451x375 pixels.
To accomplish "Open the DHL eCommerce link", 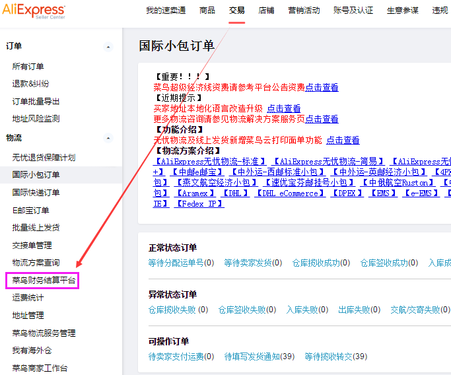I will [290, 193].
